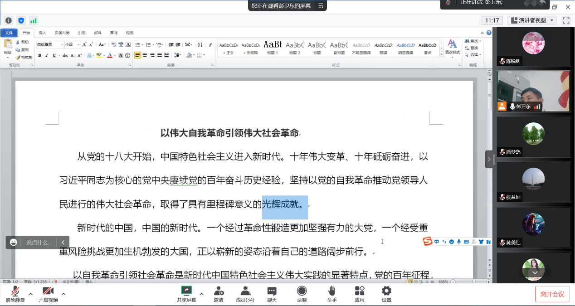Image resolution: width=575 pixels, height=306 pixels.
Task: Click the red font color swatch
Action: [x=109, y=55]
